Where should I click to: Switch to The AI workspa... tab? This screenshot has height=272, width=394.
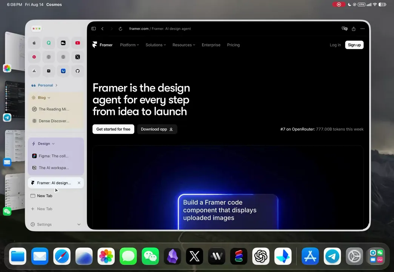56,168
